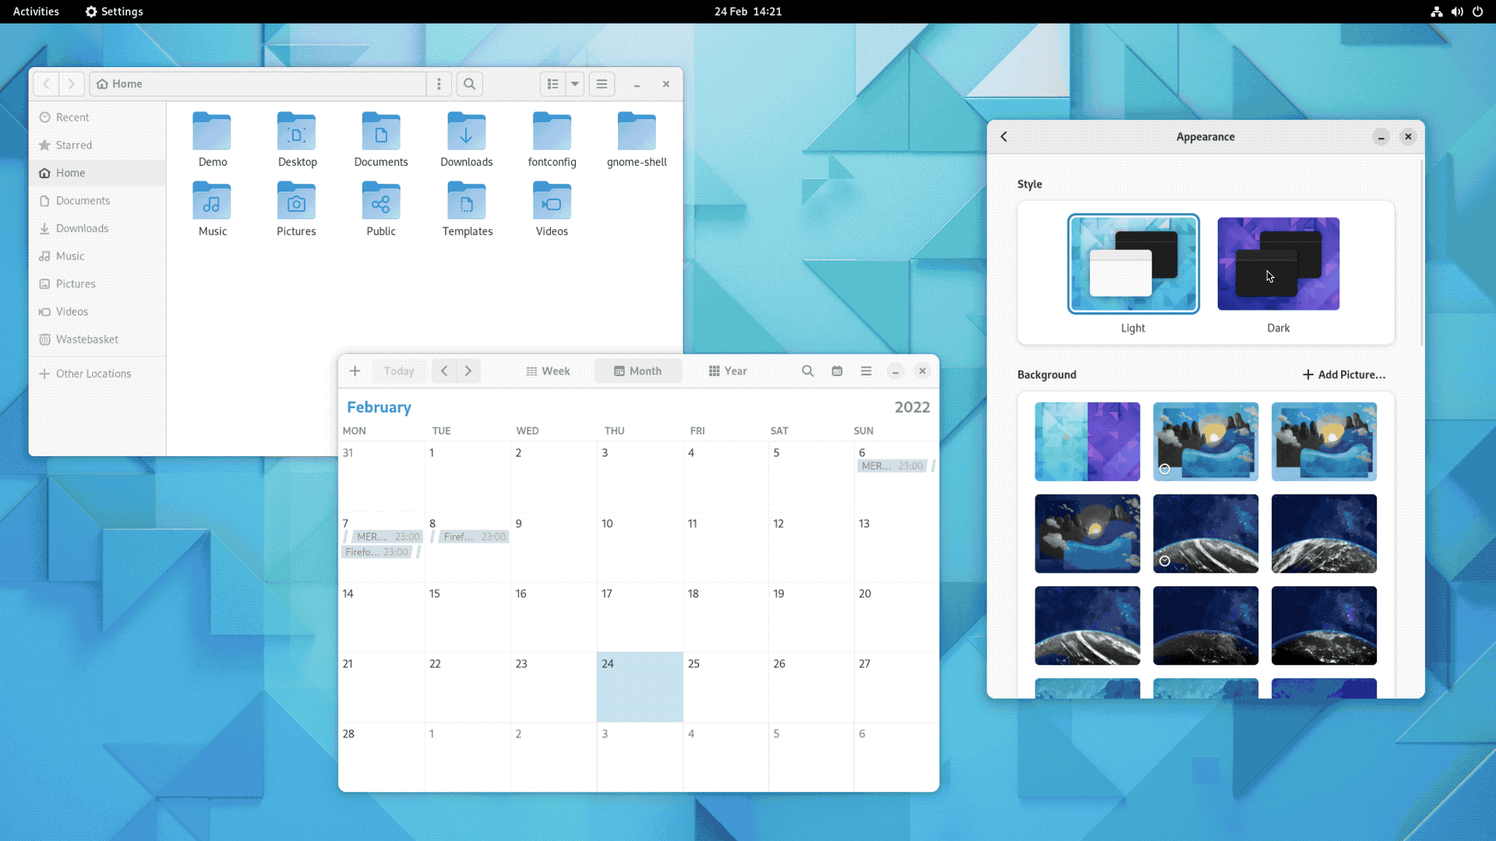Open the Files hamburger menu
This screenshot has width=1496, height=841.
coord(602,84)
